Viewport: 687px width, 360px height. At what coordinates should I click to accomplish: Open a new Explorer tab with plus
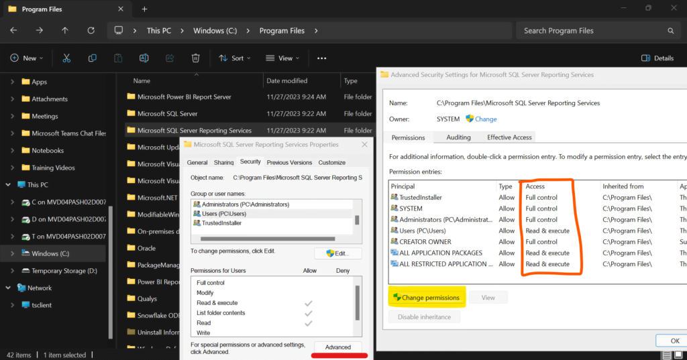click(x=145, y=9)
